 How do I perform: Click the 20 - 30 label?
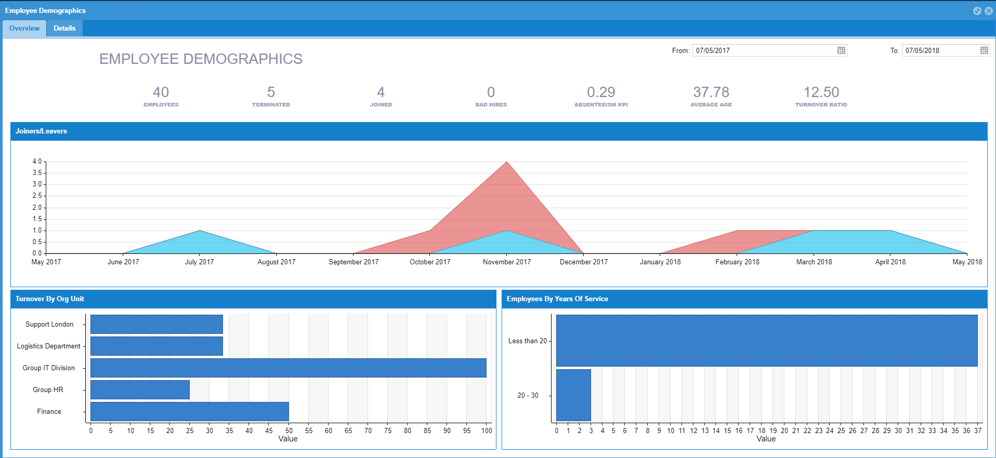pos(528,396)
